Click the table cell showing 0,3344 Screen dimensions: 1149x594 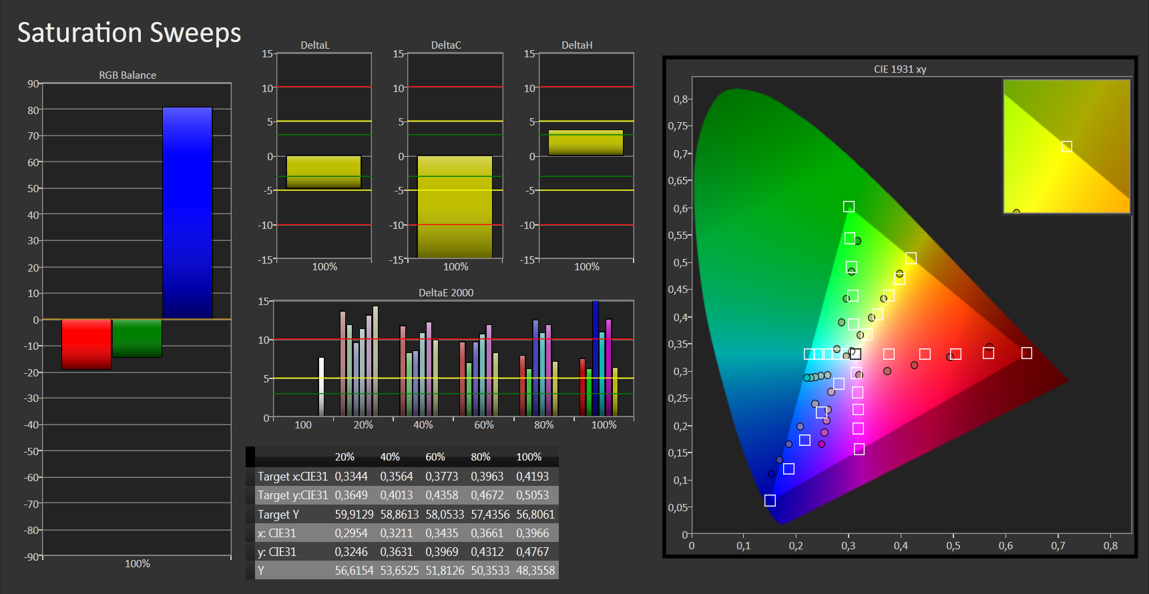click(x=351, y=477)
